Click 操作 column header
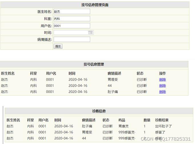Viewport: 195px width, 144px height. 162,73
